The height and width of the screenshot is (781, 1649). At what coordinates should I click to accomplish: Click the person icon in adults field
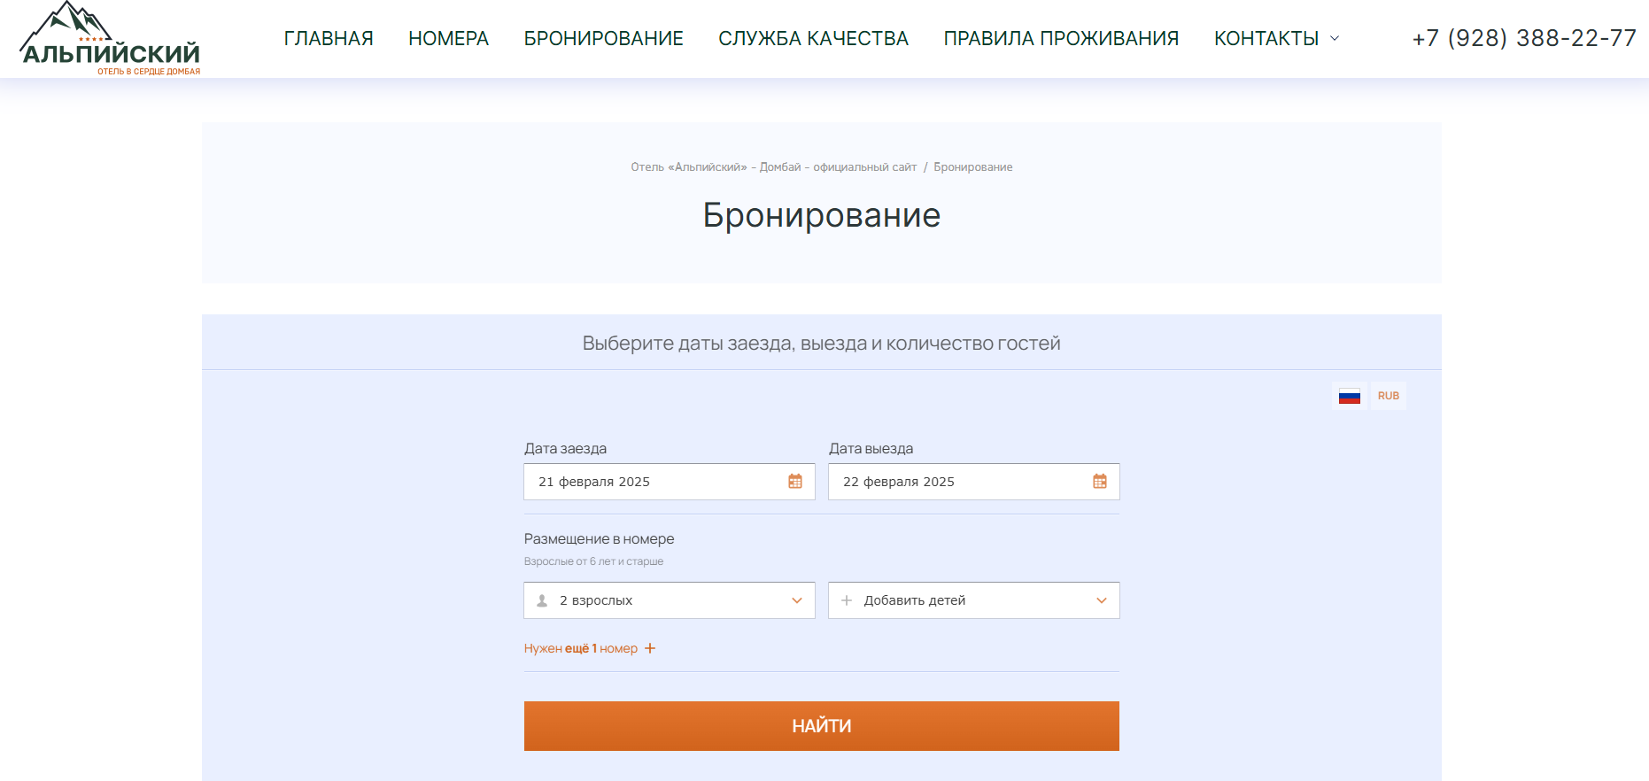pos(543,600)
